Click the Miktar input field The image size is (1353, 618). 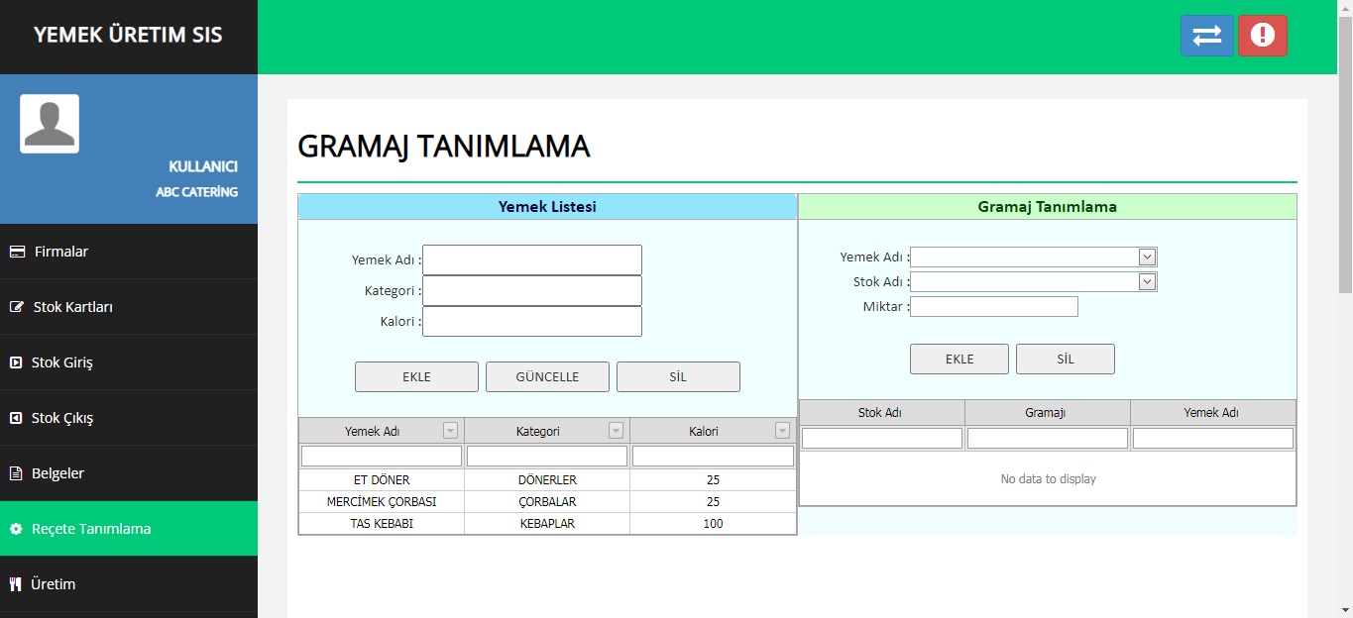(x=993, y=307)
